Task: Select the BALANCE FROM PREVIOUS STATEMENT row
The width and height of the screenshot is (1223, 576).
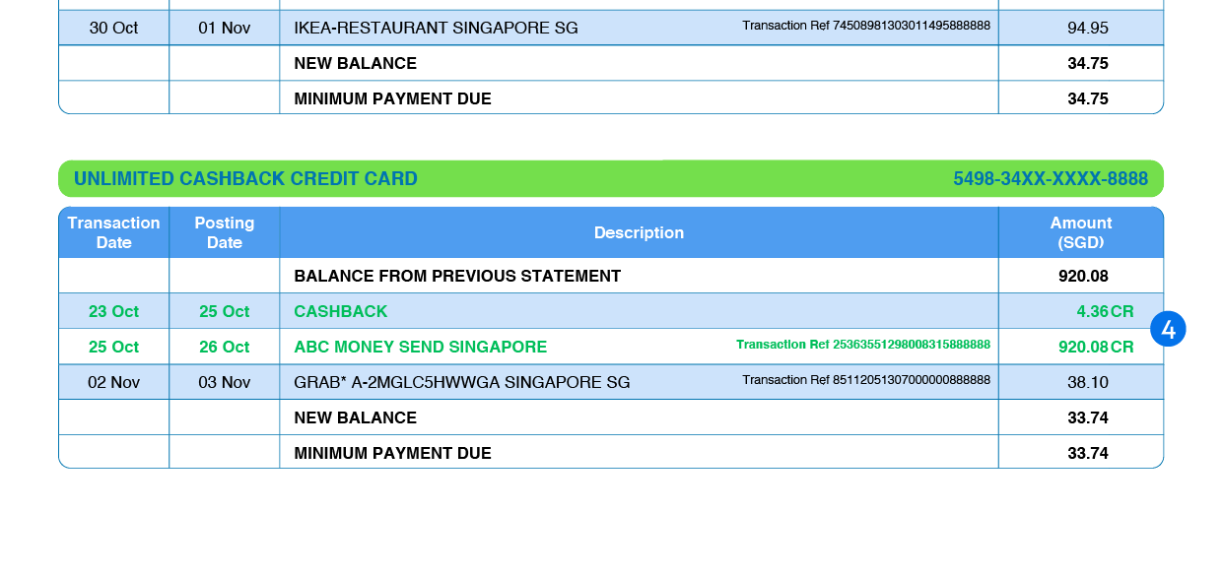Action: click(456, 276)
